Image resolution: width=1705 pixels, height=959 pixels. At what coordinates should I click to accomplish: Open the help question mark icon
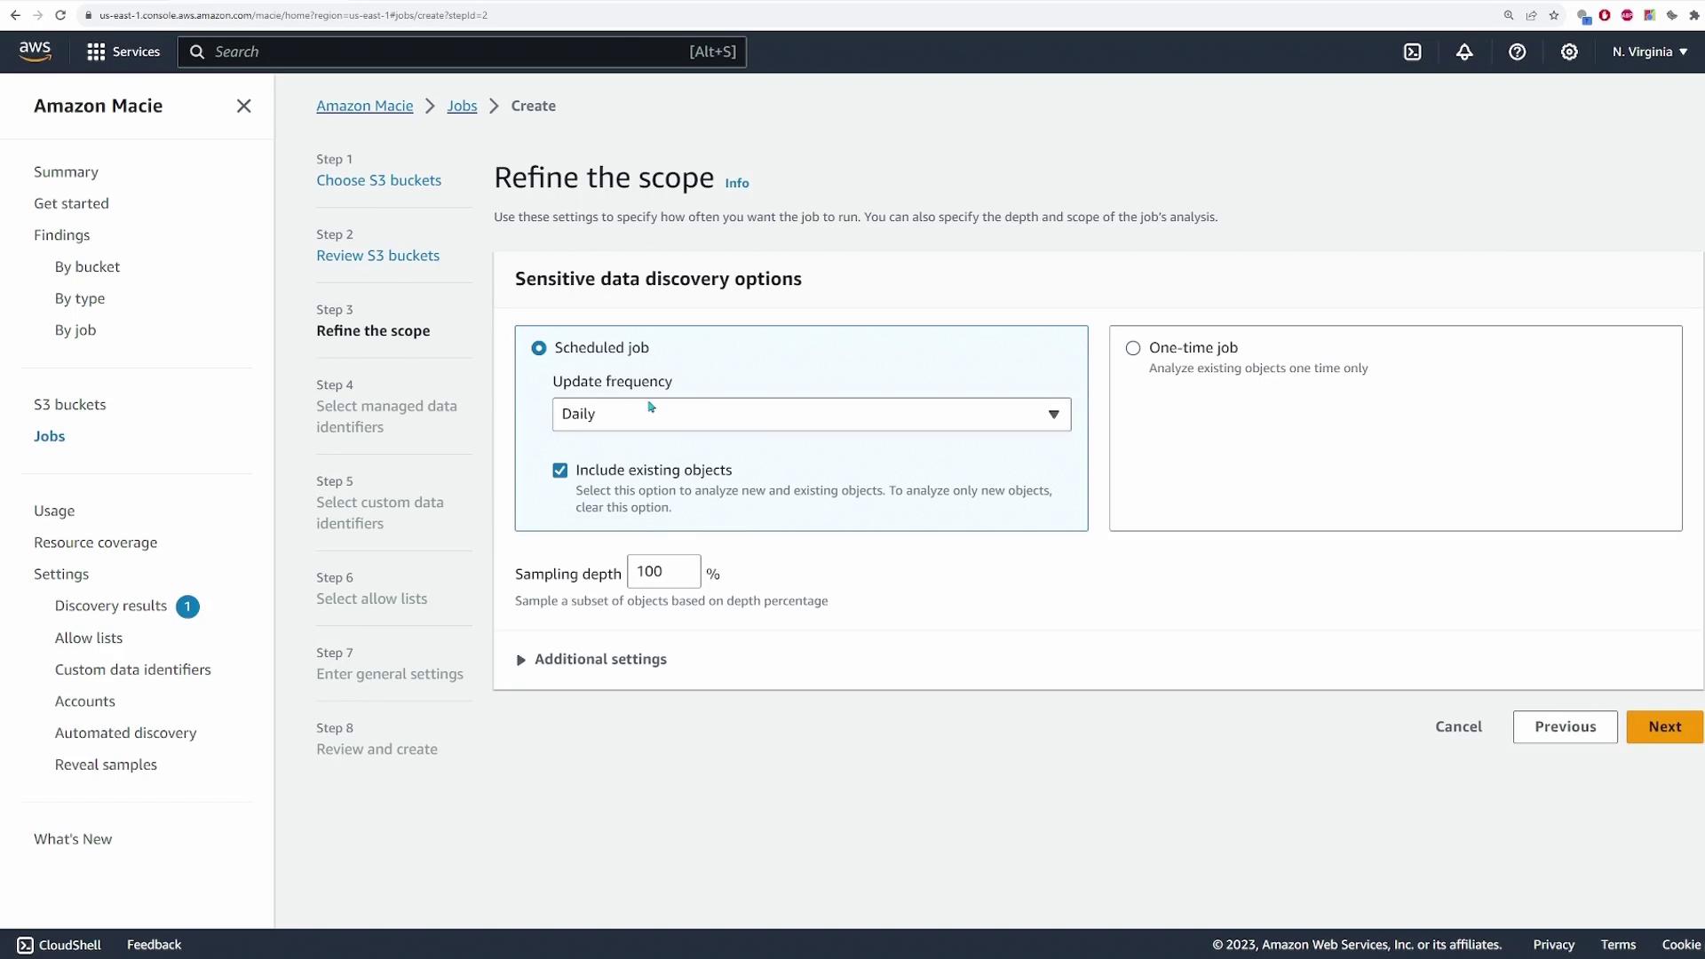1517,52
